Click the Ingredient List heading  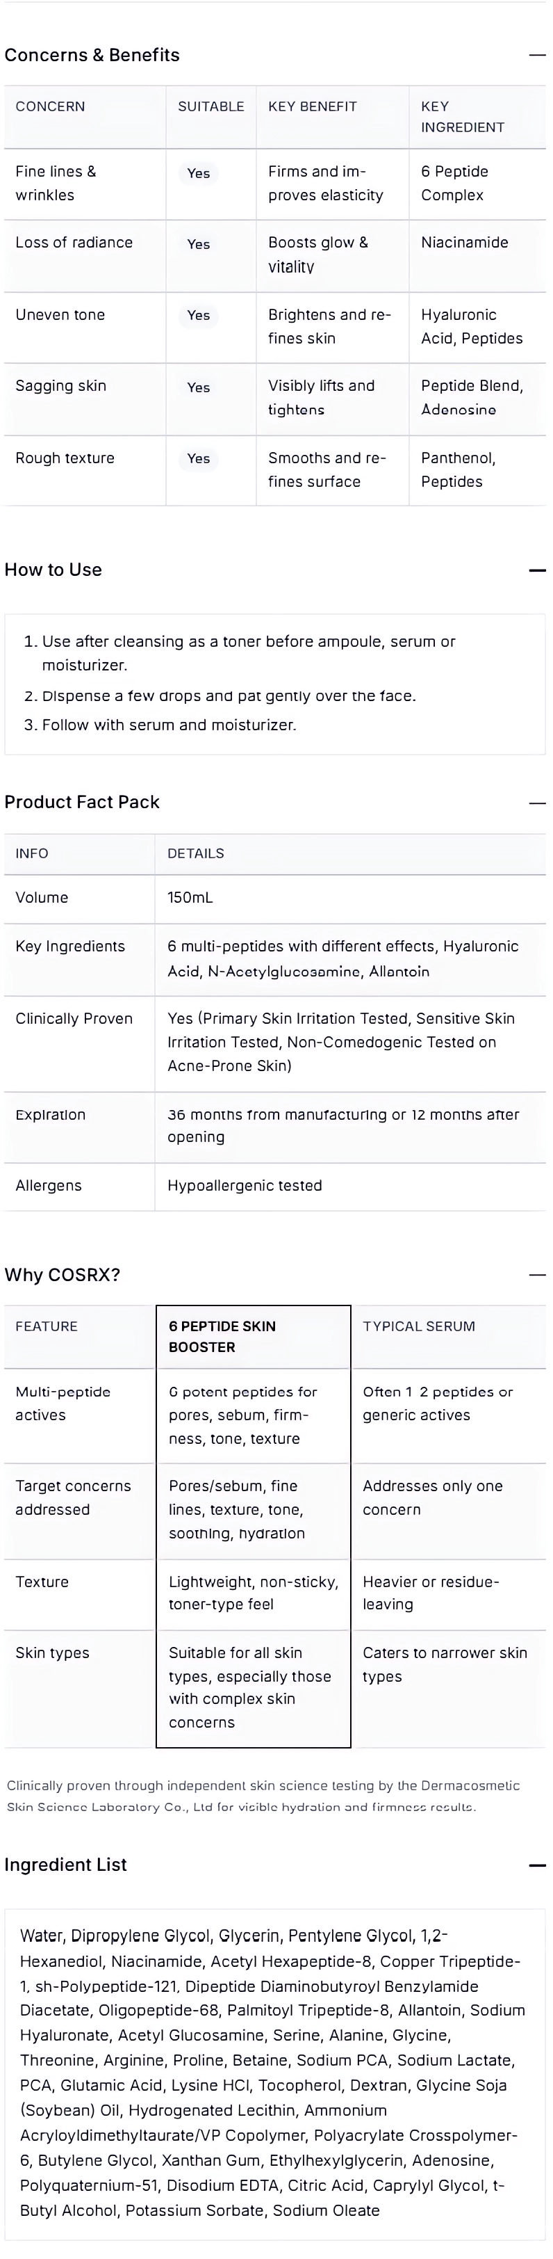point(66,1865)
